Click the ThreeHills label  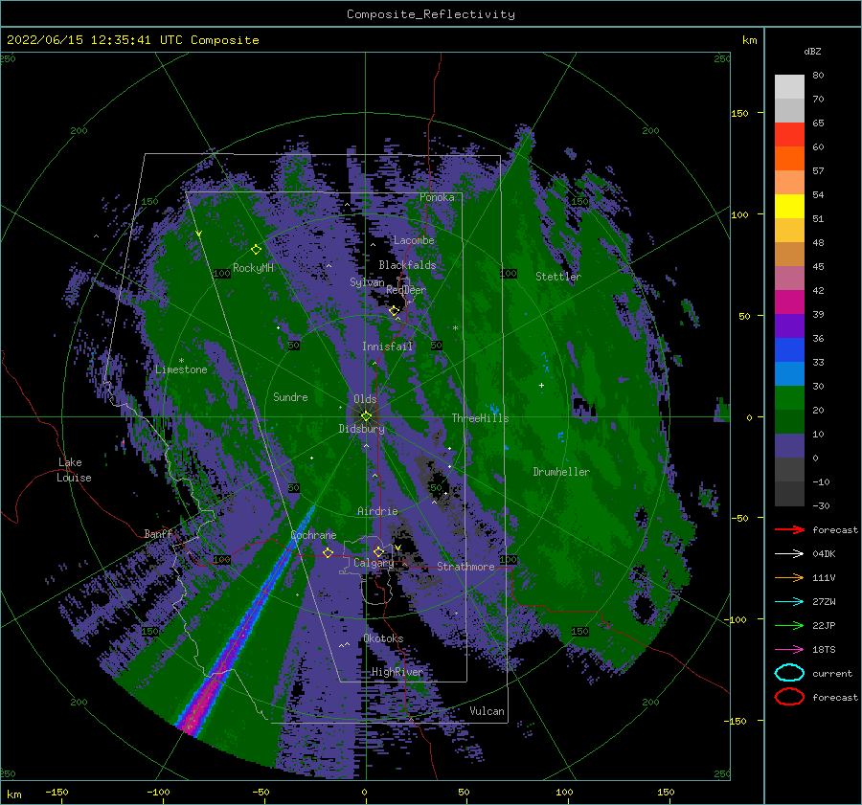480,418
